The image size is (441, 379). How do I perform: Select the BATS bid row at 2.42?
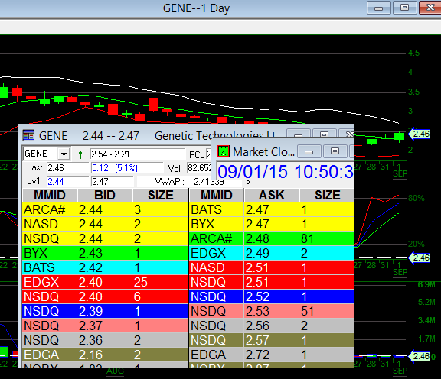coord(105,267)
